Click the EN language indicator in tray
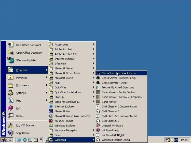Screen dimensions: 191x143 click(176, 140)
